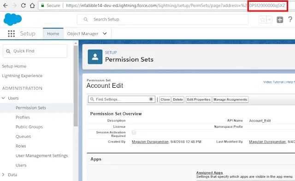This screenshot has width=295, height=181.
Task: Go to the browser home icon
Action: (32, 6)
